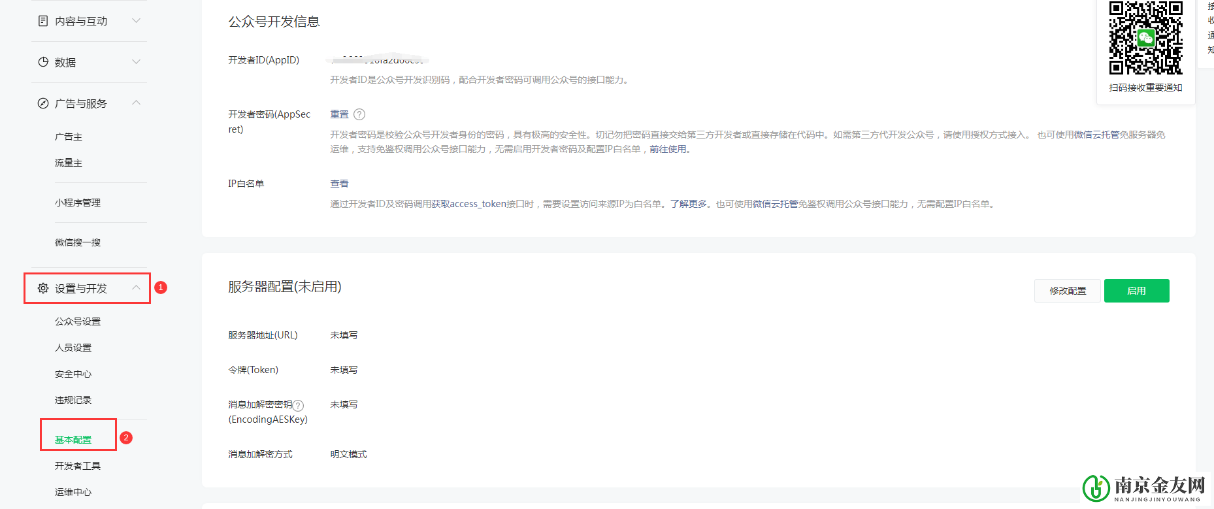1214x509 pixels.
Task: Expand the 数据 menu chevron
Action: tap(136, 62)
